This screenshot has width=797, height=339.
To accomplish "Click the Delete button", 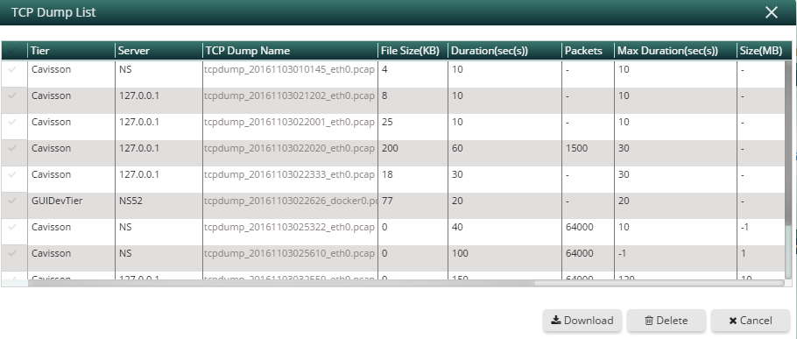I will (667, 321).
